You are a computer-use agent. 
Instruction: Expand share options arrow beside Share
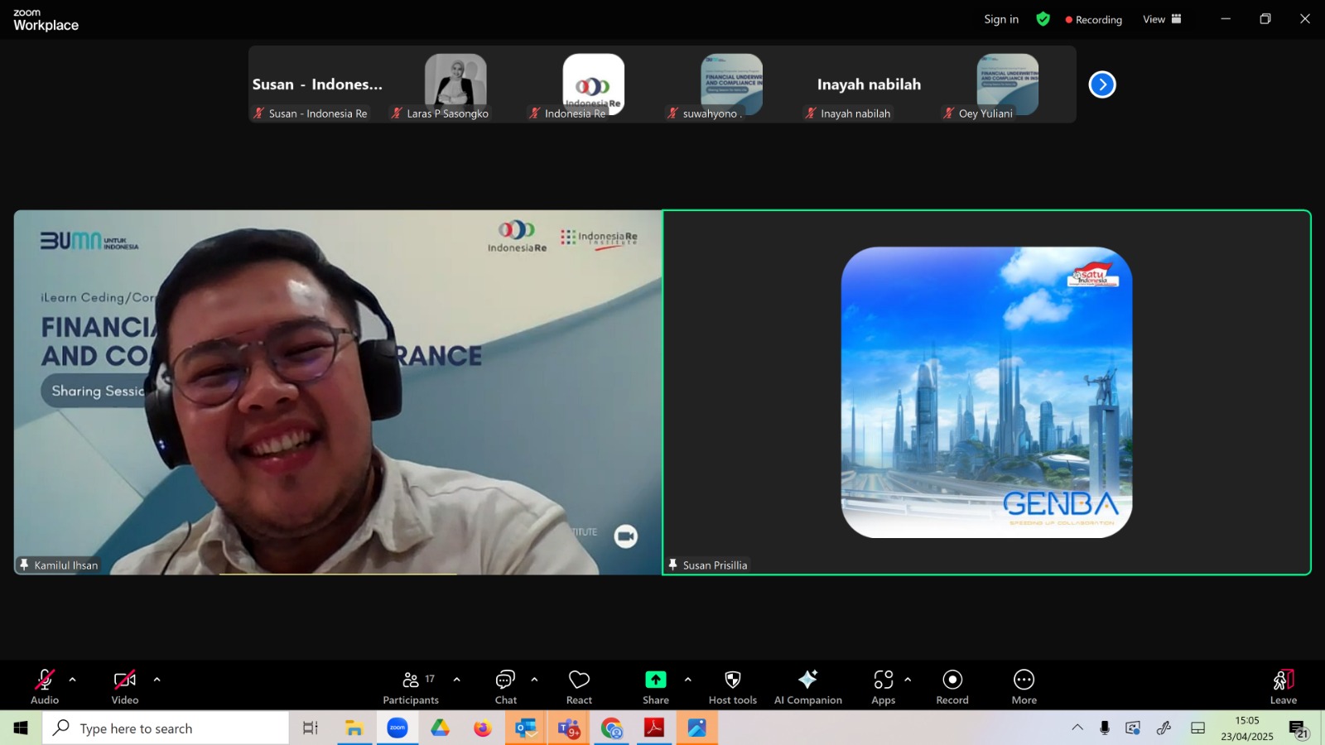[687, 680]
